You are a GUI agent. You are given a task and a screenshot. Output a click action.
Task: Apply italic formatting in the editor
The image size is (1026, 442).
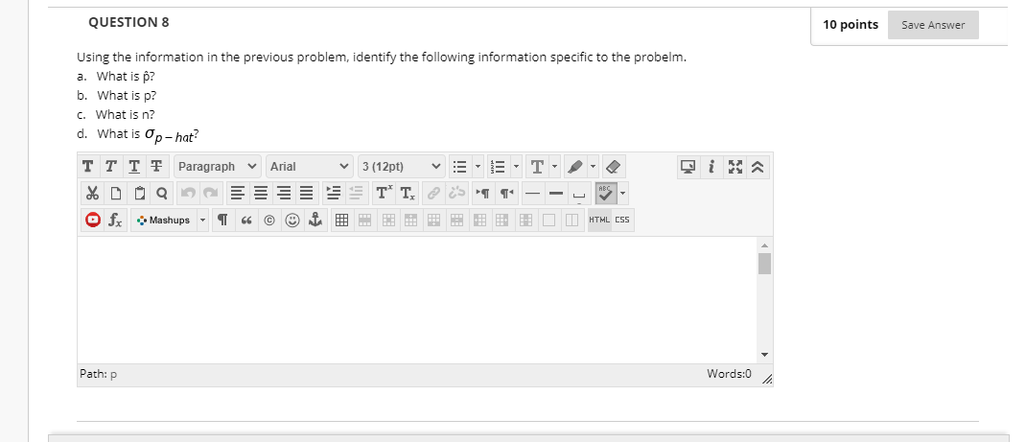[x=110, y=167]
